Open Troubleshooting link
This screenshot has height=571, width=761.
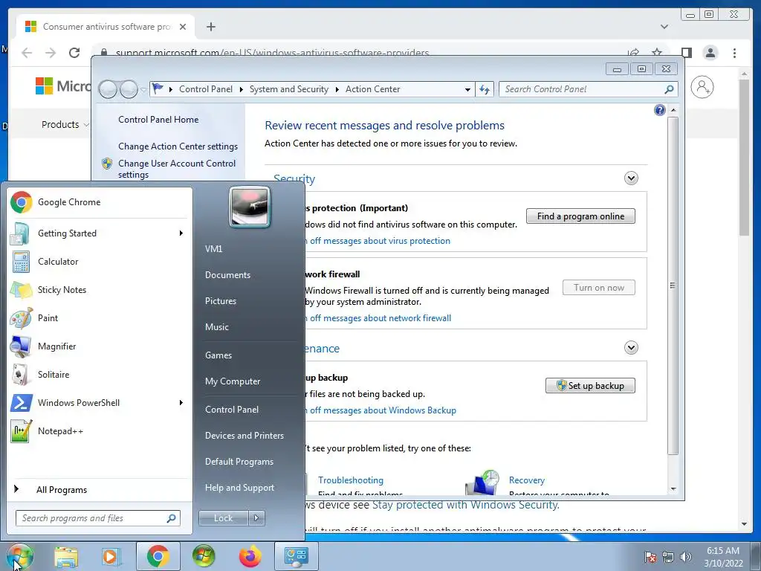351,480
